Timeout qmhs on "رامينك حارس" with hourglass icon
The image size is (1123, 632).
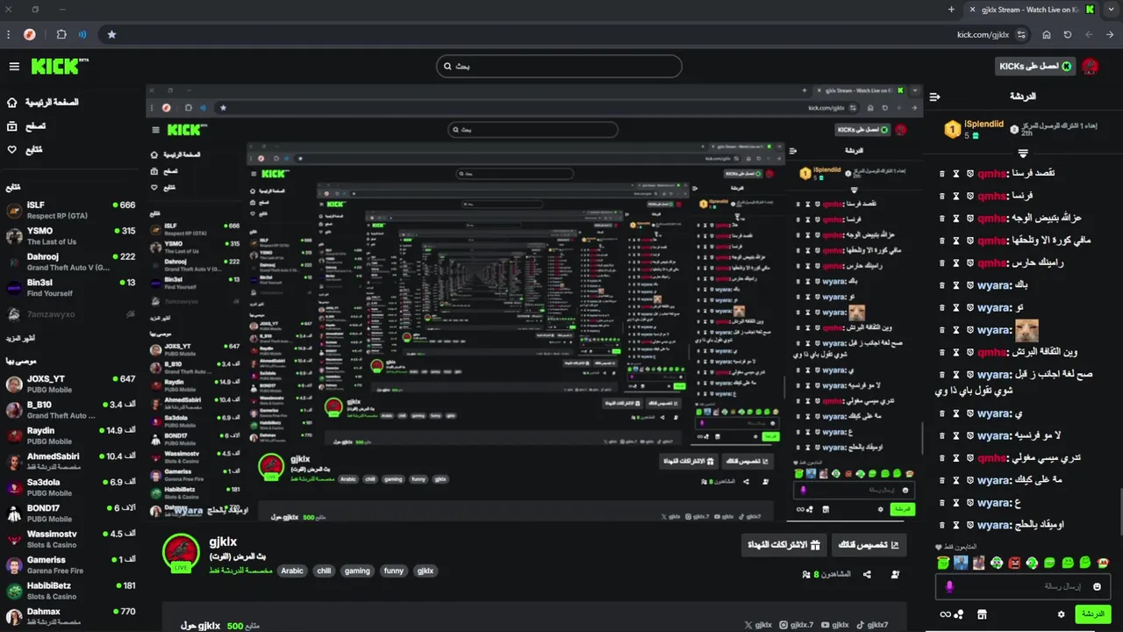(956, 262)
